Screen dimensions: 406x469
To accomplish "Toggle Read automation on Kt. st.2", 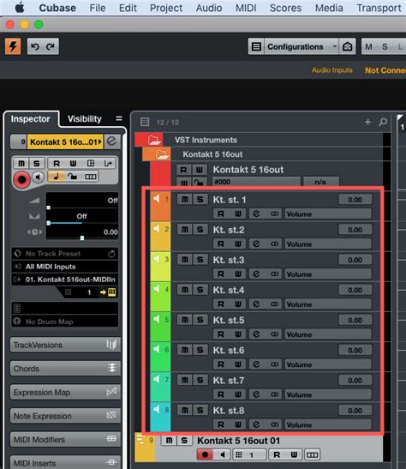I will click(x=221, y=244).
